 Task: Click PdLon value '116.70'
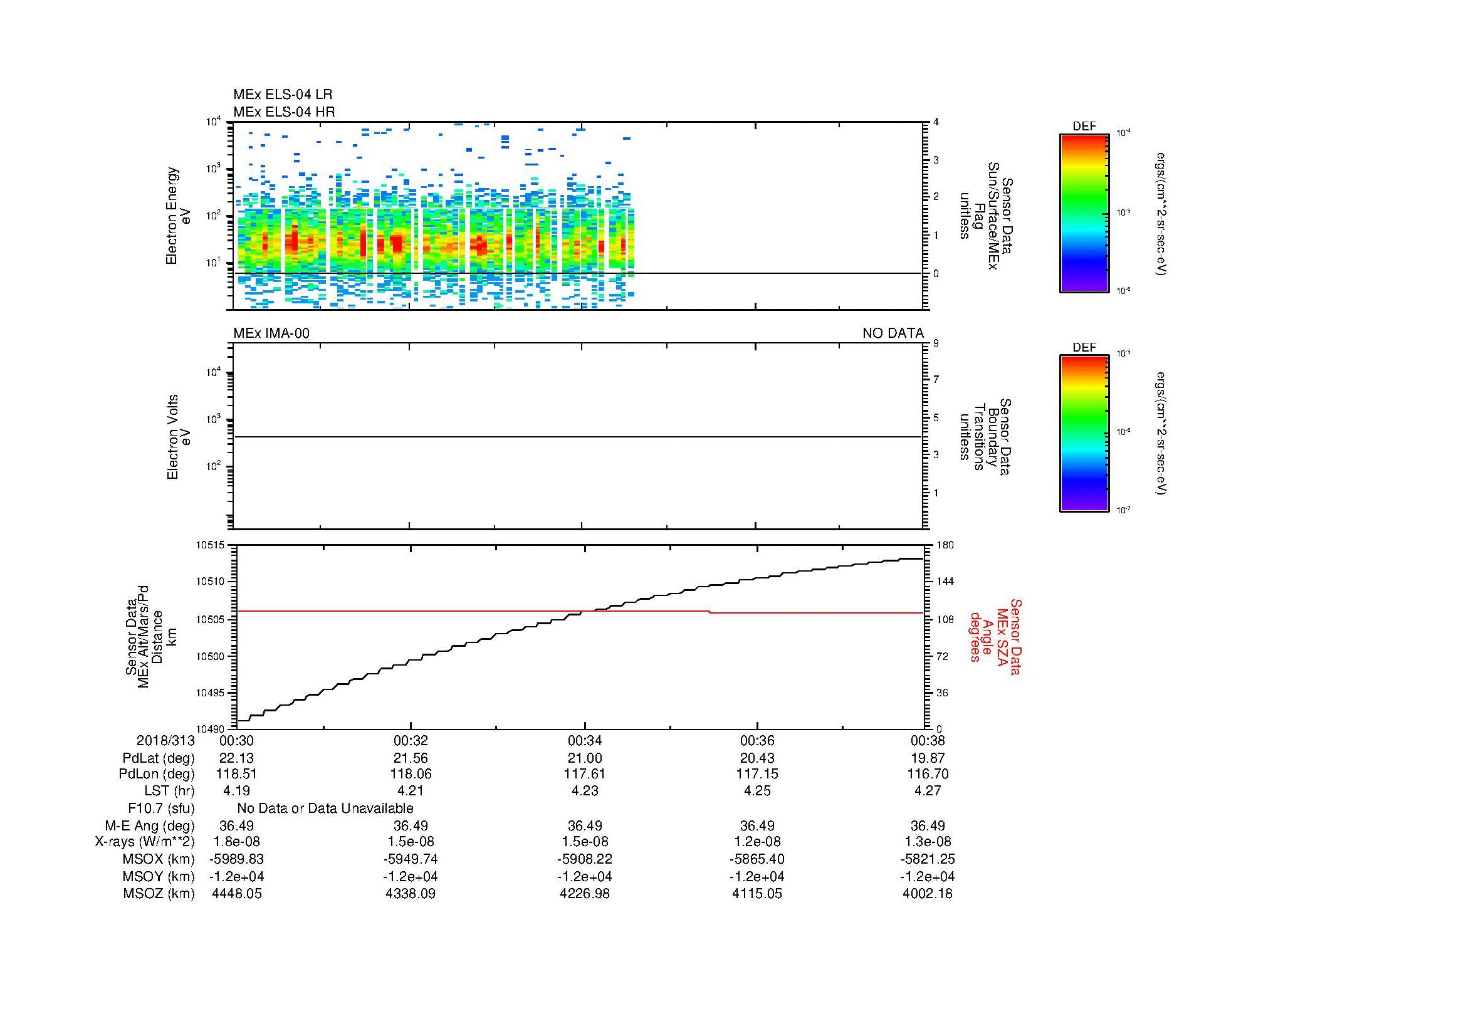928,774
